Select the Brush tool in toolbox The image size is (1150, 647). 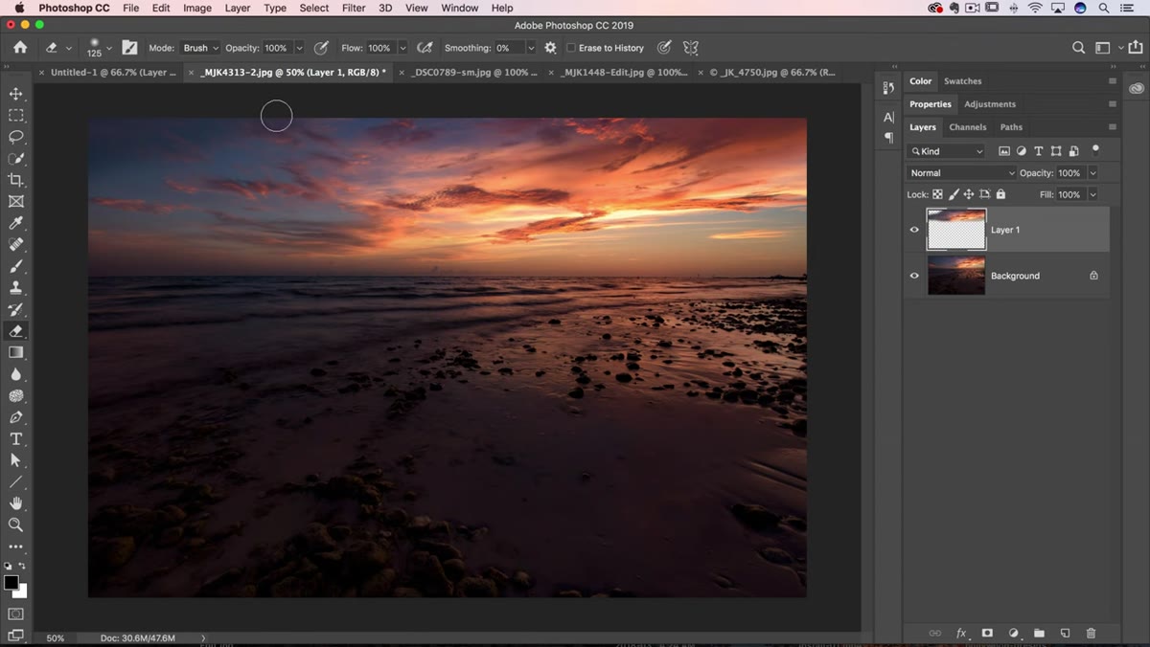click(x=15, y=266)
